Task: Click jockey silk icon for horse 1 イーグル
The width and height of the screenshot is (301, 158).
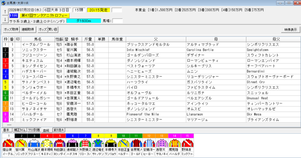Action: coord(9,143)
